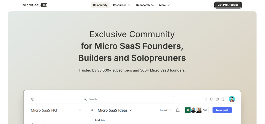Image resolution: width=265 pixels, height=124 pixels.
Task: Click the magnifying glass search icon
Action: 85,99
